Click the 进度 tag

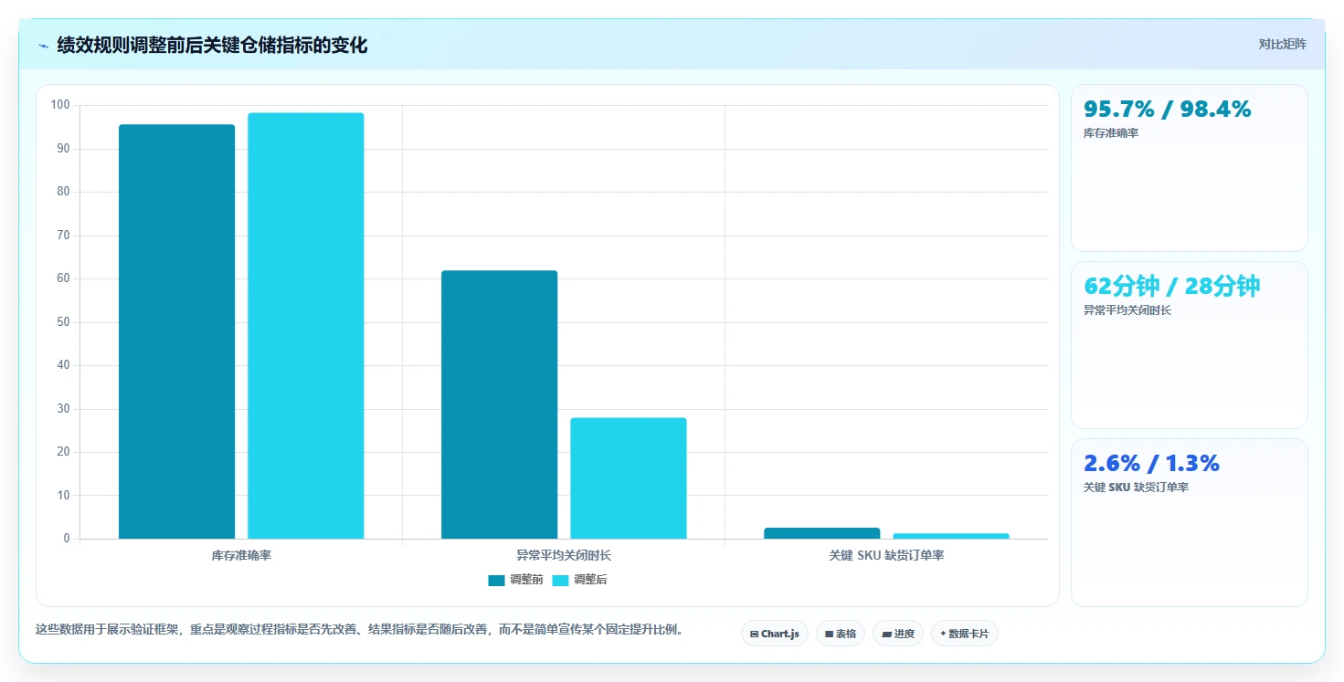tap(898, 634)
